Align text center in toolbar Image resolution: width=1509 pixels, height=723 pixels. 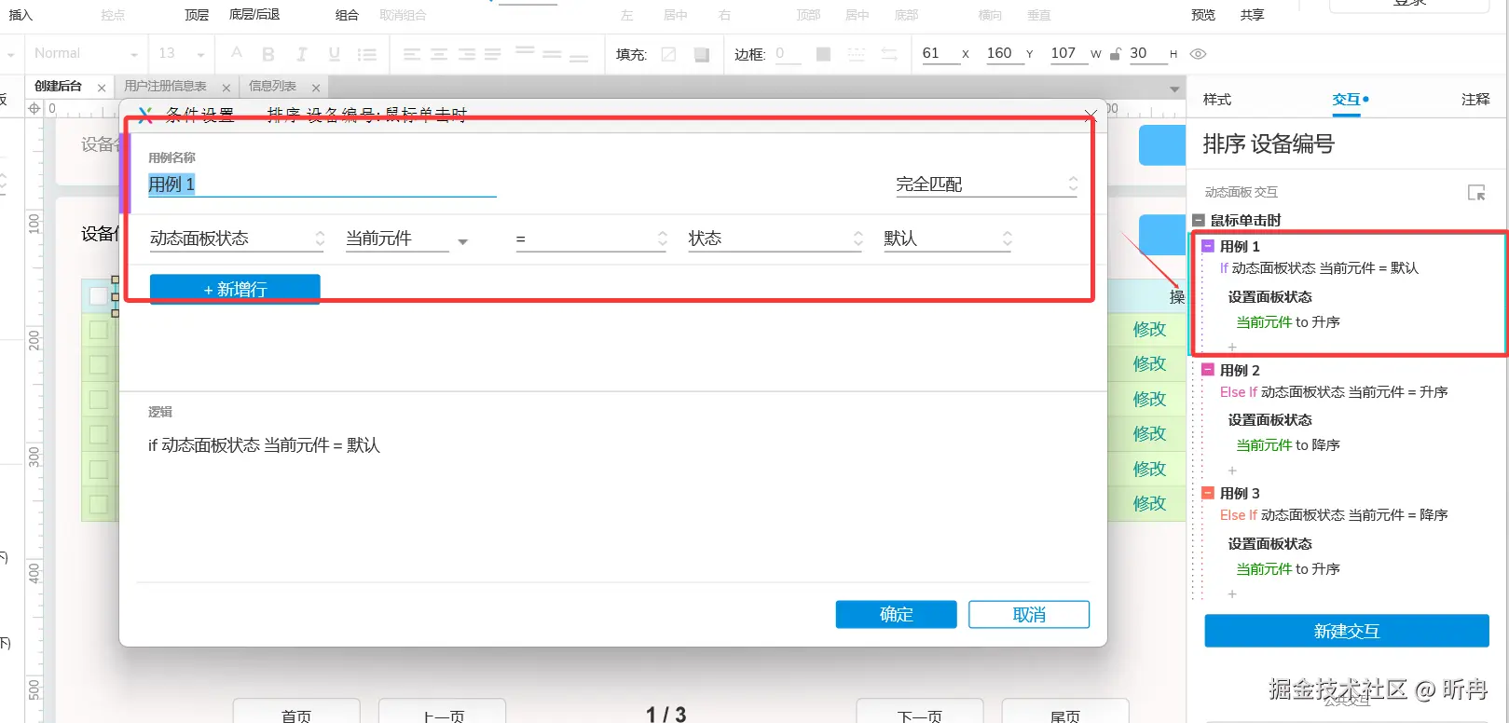(x=438, y=54)
